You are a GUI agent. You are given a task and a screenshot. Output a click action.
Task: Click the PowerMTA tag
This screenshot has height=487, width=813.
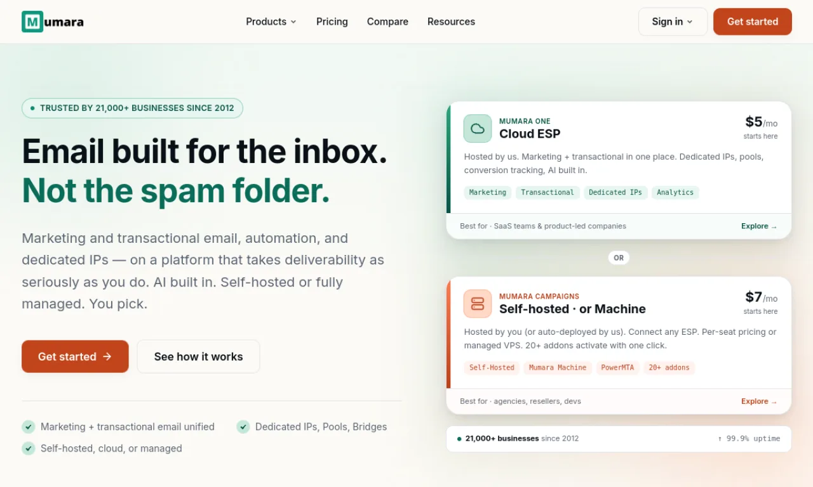[x=617, y=368]
